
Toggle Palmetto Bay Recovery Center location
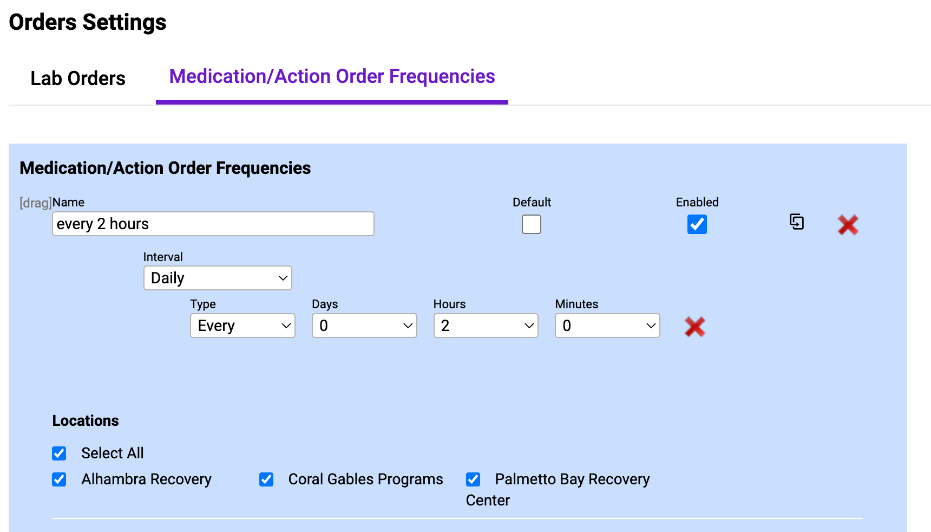pyautogui.click(x=473, y=479)
